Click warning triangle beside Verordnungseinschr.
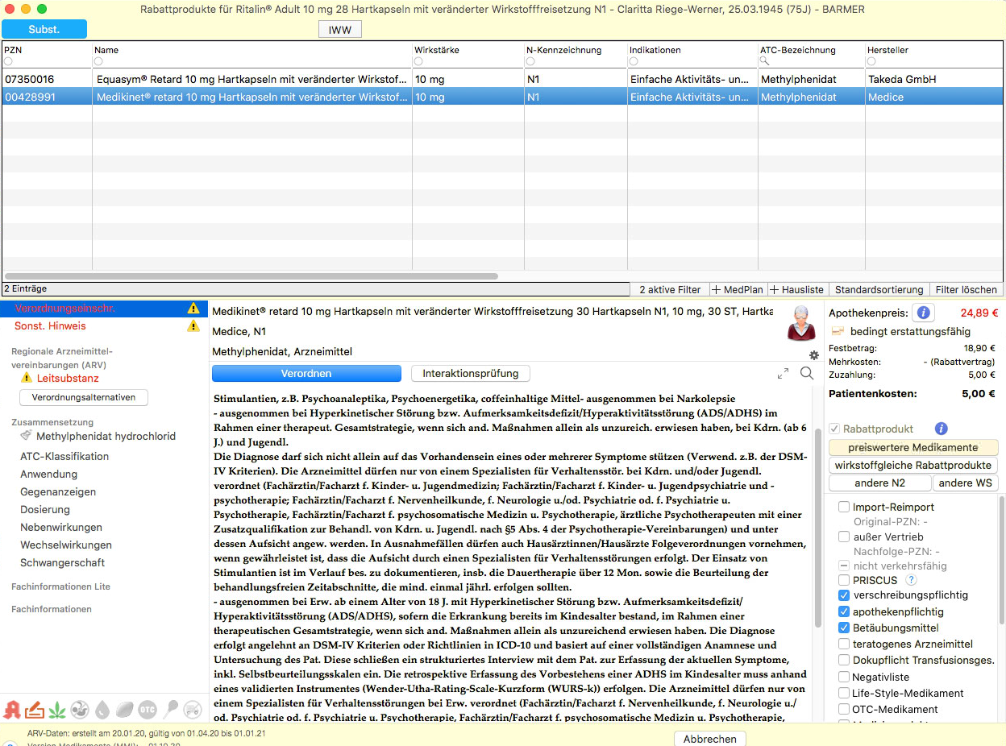 (x=193, y=309)
